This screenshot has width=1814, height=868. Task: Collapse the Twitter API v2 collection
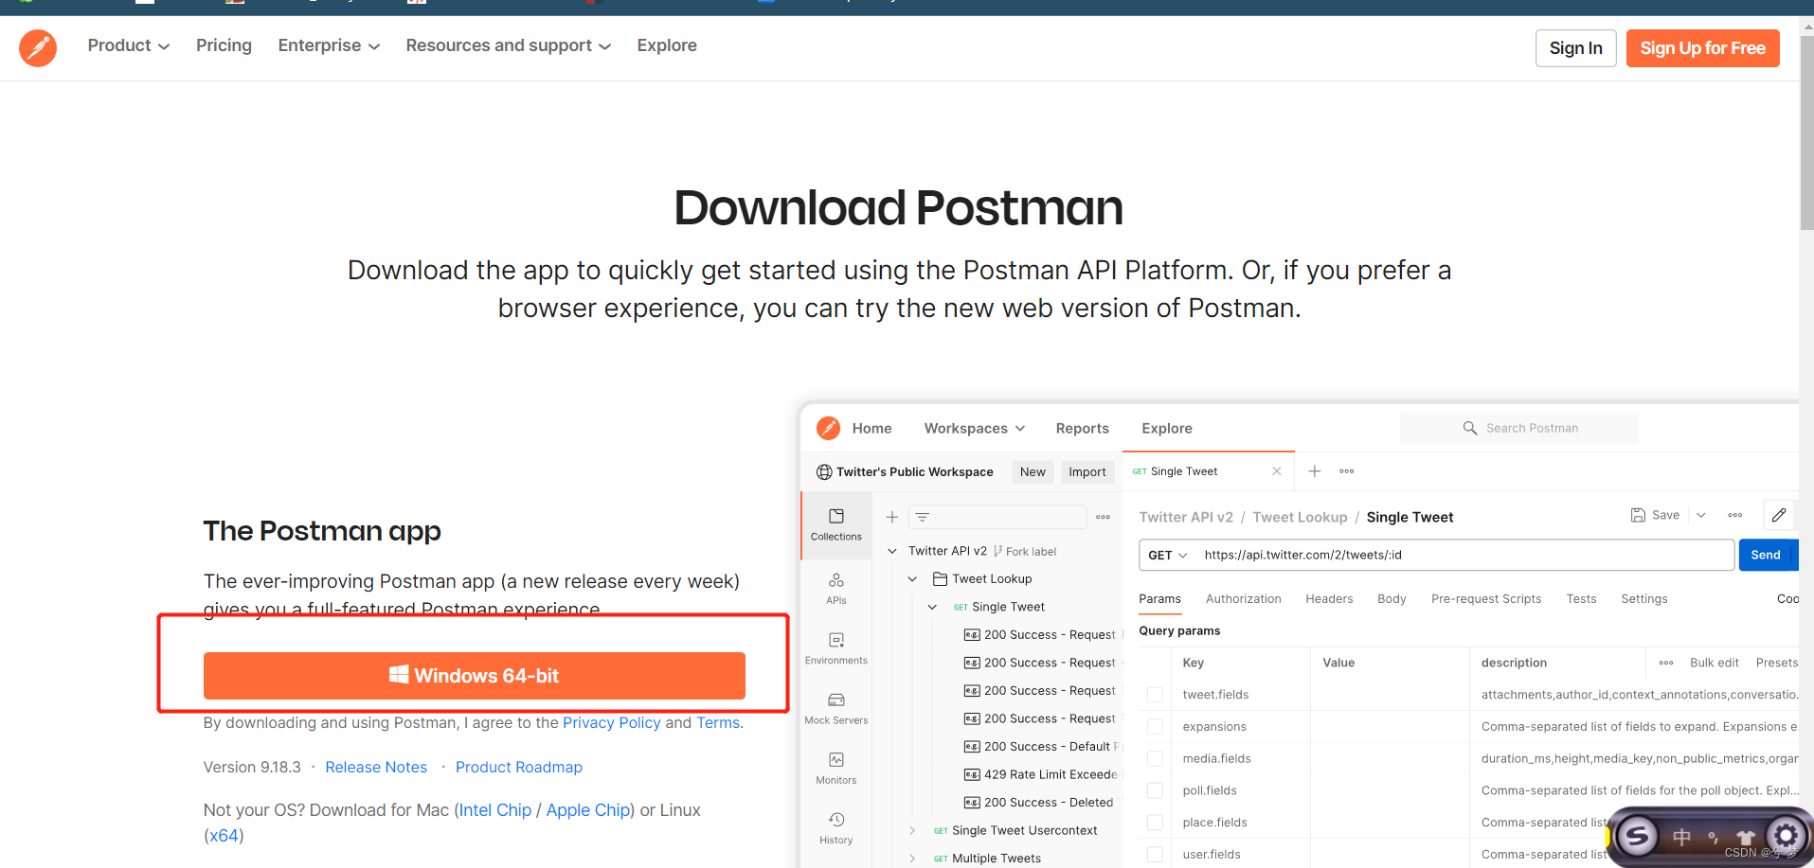coord(892,551)
